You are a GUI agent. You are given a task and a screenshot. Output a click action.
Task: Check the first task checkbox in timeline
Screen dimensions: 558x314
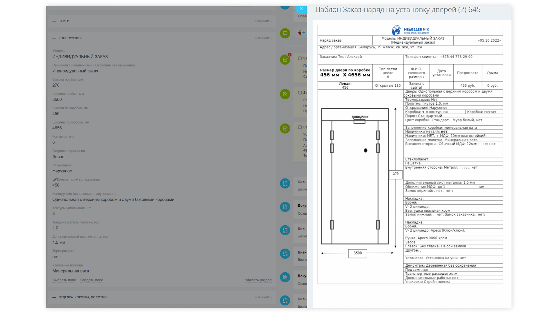pos(300,58)
